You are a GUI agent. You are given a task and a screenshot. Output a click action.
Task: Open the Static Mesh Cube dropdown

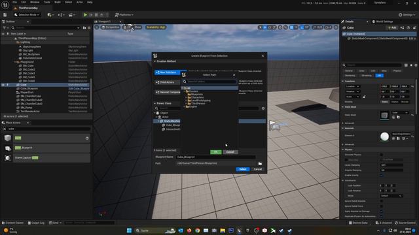(x=400, y=113)
